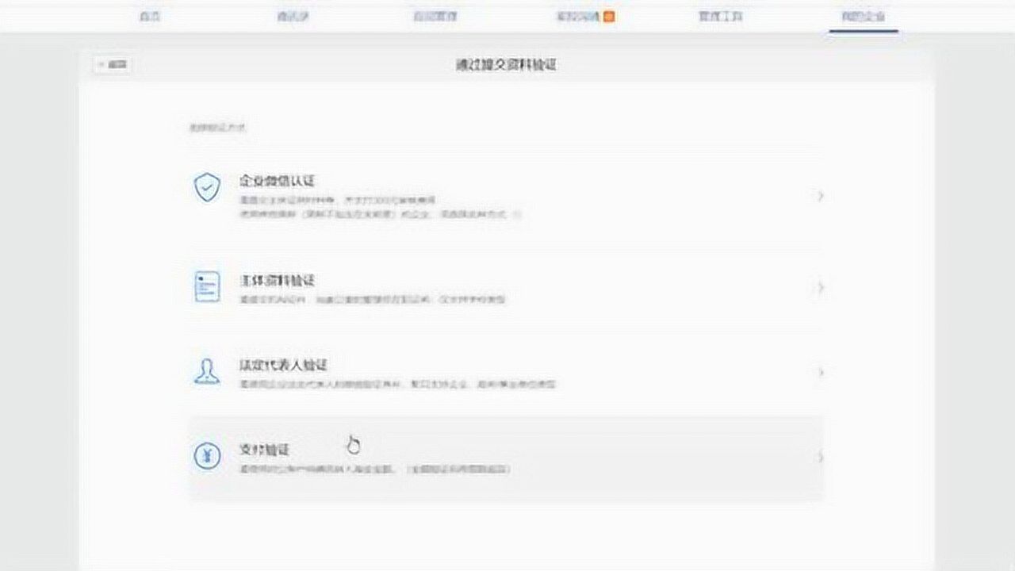Choose the 企业微信认证 title

pos(277,181)
